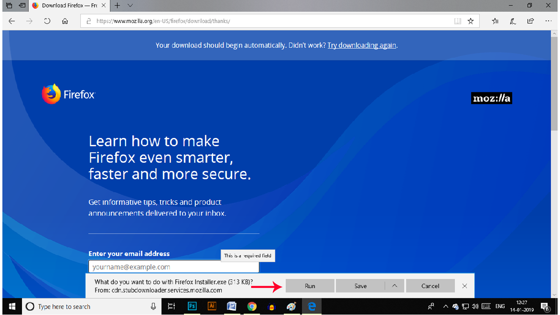Open Illustrator from the taskbar
The height and width of the screenshot is (315, 560).
click(x=212, y=306)
